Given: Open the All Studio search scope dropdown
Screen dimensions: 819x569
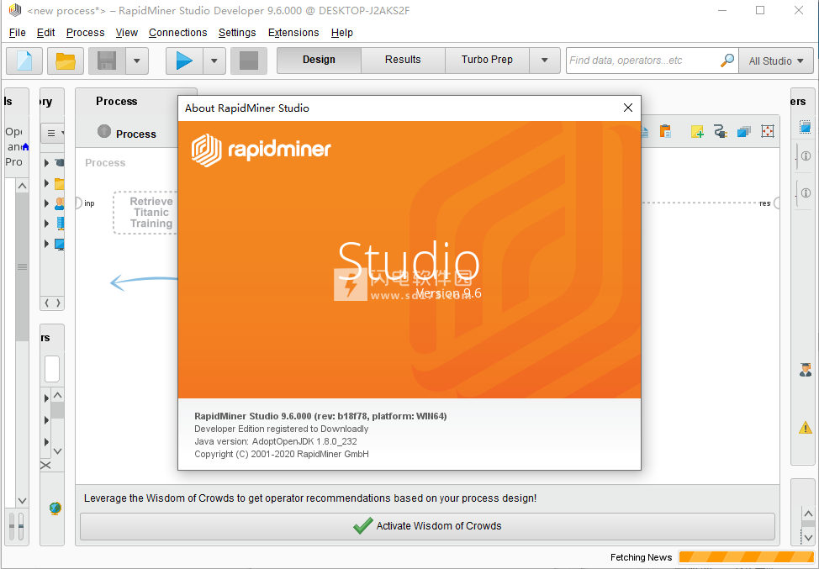Looking at the screenshot, I should coord(775,61).
